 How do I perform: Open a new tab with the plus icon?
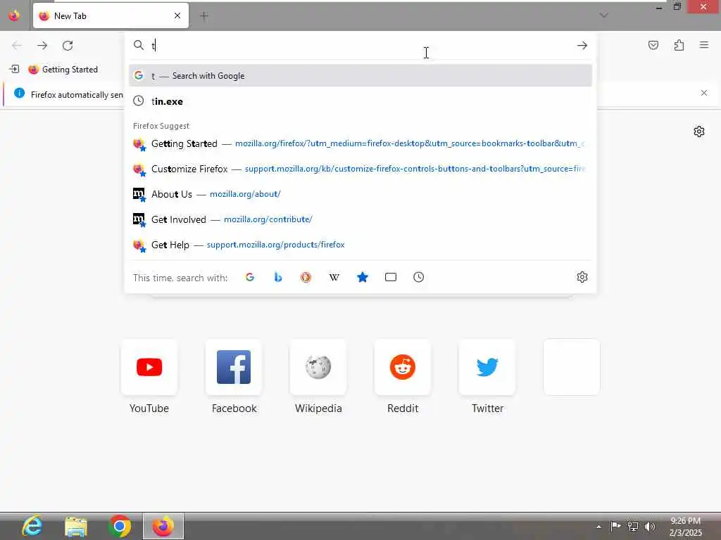(204, 16)
